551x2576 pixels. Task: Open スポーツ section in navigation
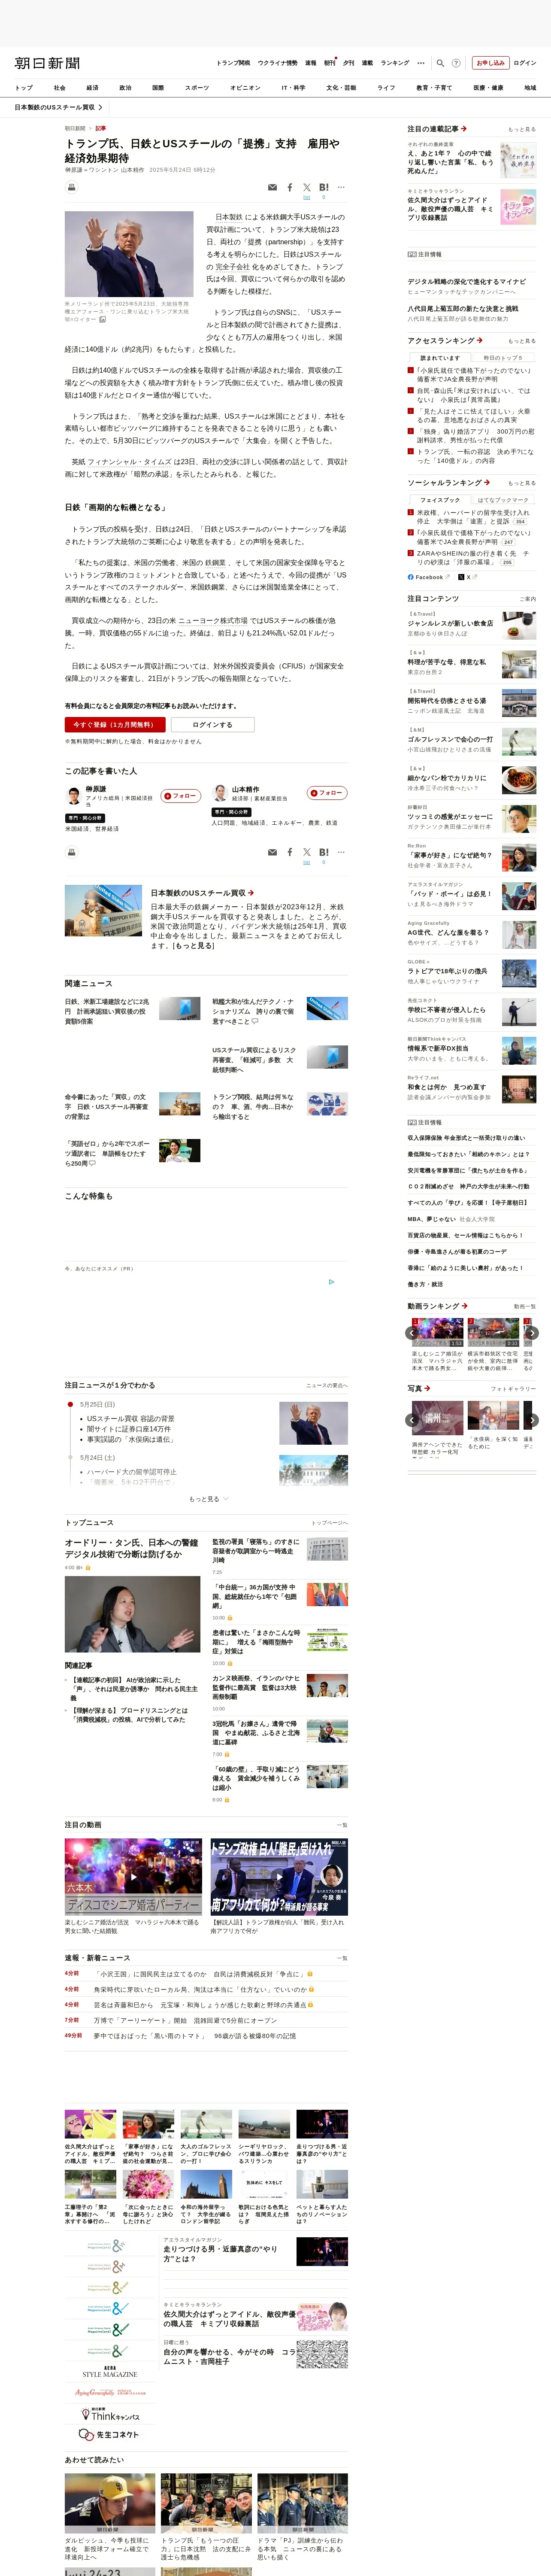coord(197,87)
